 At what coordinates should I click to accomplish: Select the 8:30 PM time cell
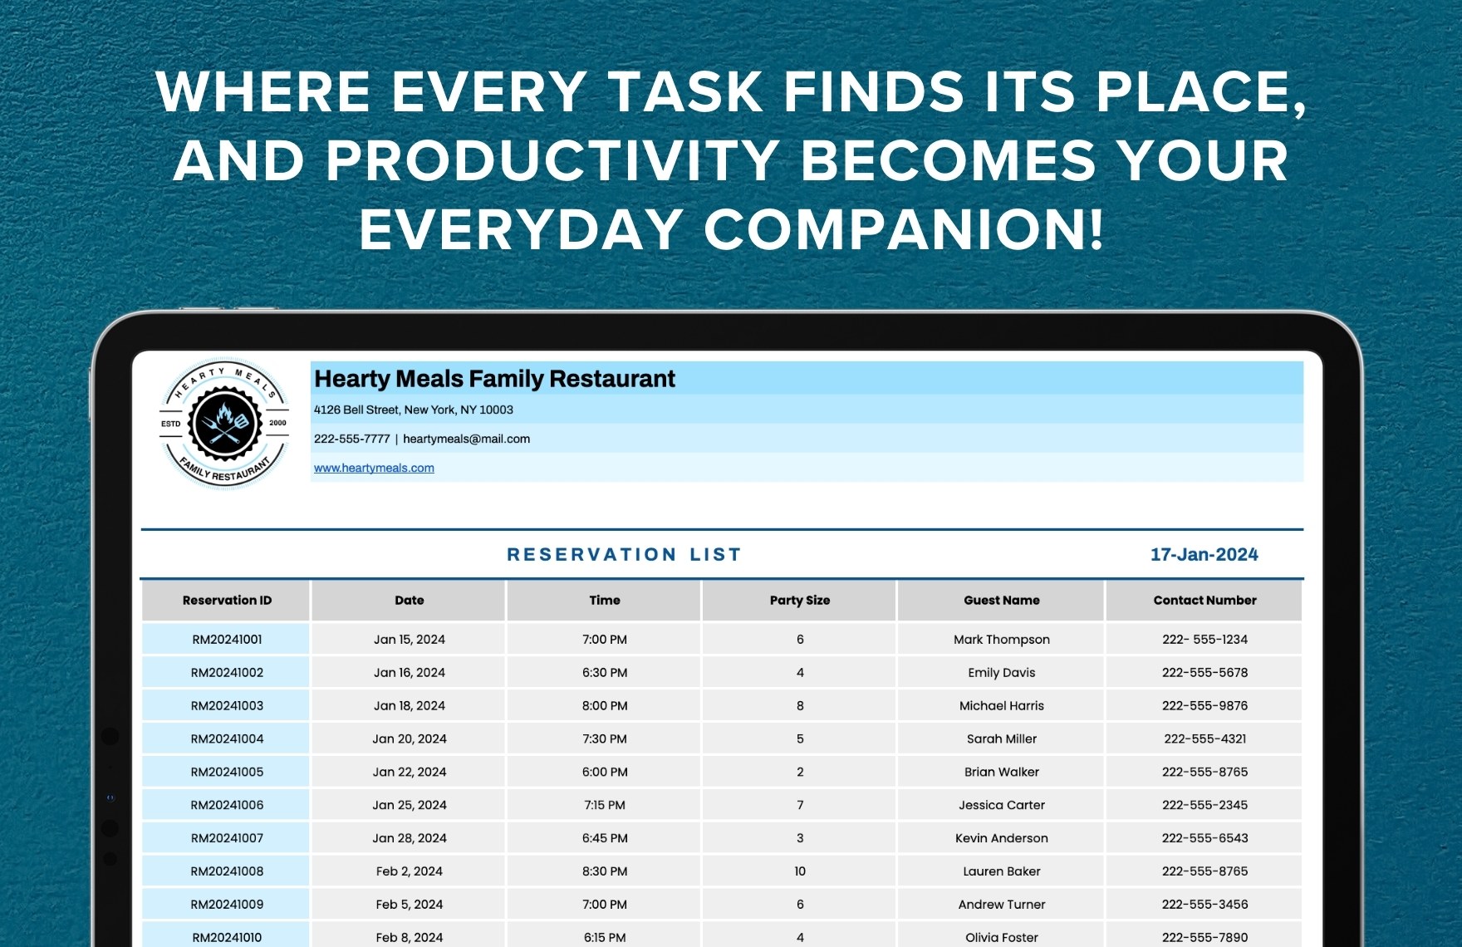pos(604,871)
